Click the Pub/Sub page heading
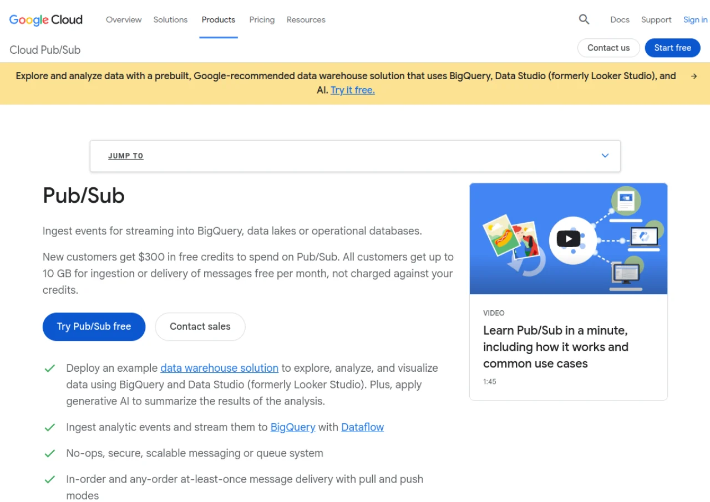 point(84,196)
